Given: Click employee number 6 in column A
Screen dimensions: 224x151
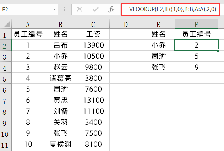Looking at the screenshot, I should (x=28, y=100).
